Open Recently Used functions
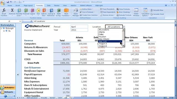 click(19, 12)
